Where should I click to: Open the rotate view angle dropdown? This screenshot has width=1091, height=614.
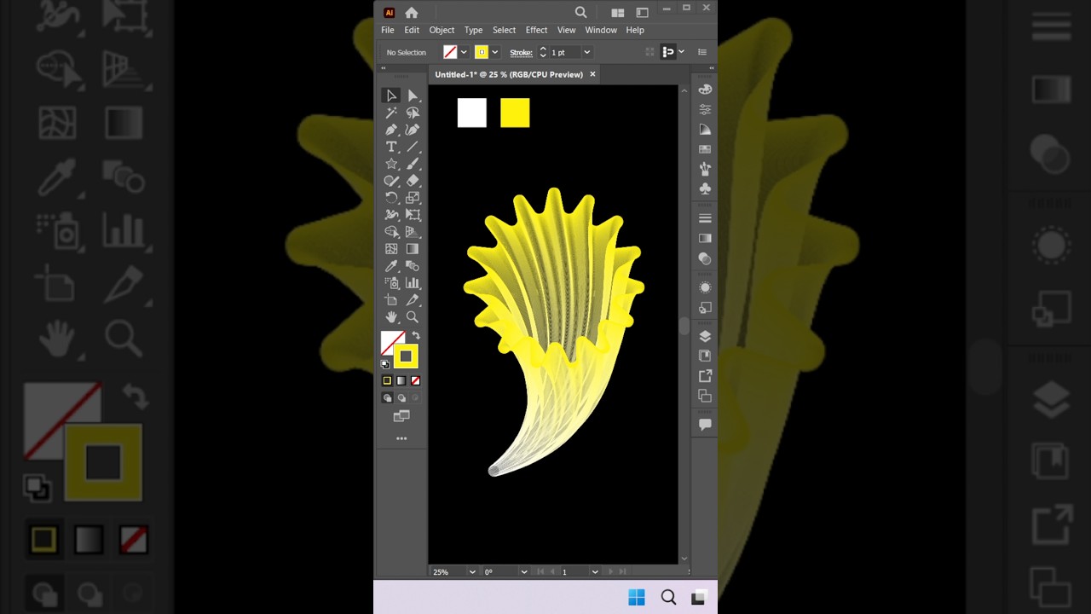[524, 571]
